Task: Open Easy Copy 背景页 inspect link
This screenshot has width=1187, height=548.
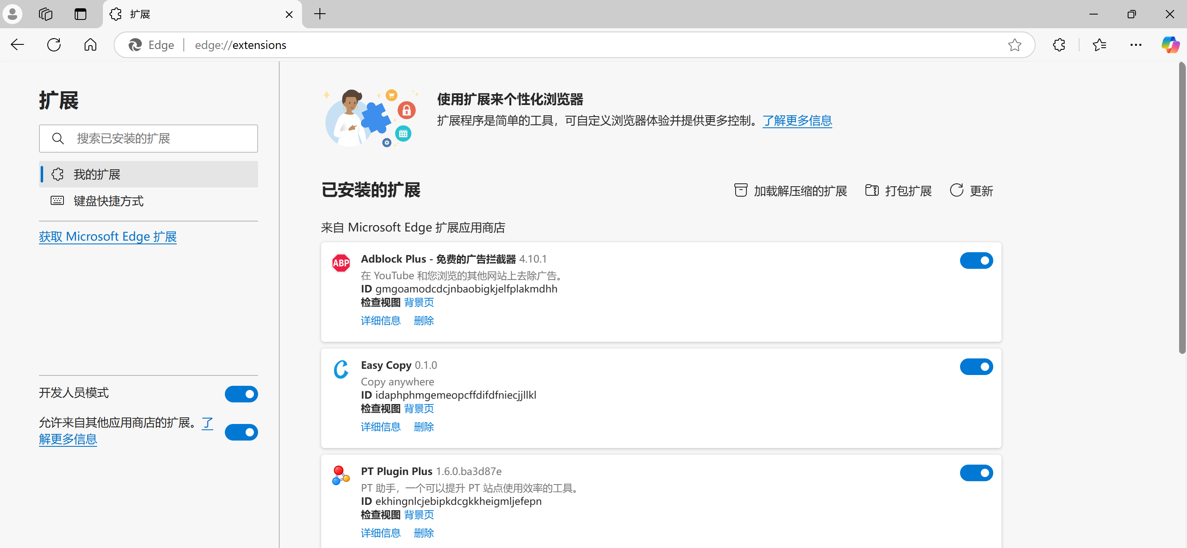Action: tap(419, 409)
